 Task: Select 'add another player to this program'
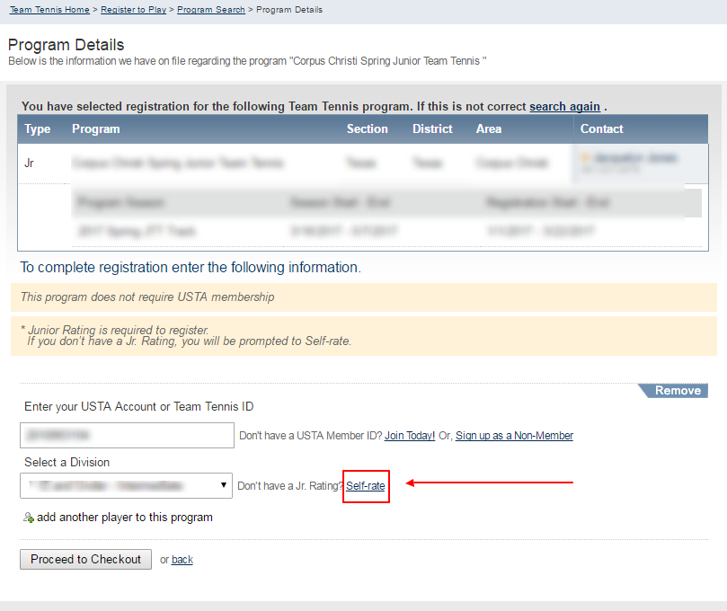pos(125,518)
